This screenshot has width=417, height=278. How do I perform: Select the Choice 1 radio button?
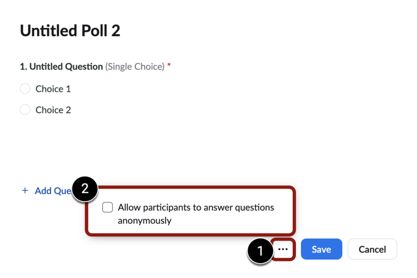tap(25, 88)
